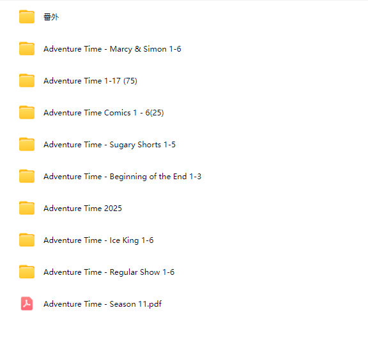368x359 pixels.
Task: Click the Sugary Shorts 1-5 folder icon
Action: point(27,144)
